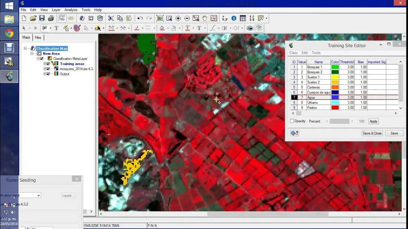Expand the Output layer node
408x229 pixels.
point(45,74)
